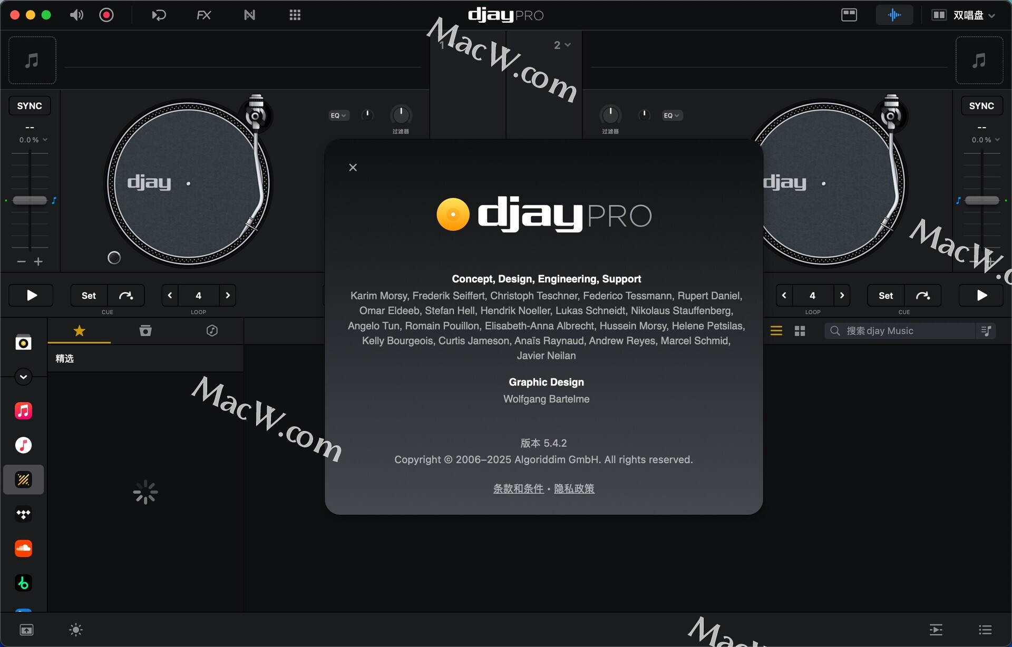Open the master volume speaker icon
This screenshot has height=647, width=1012.
pos(76,15)
